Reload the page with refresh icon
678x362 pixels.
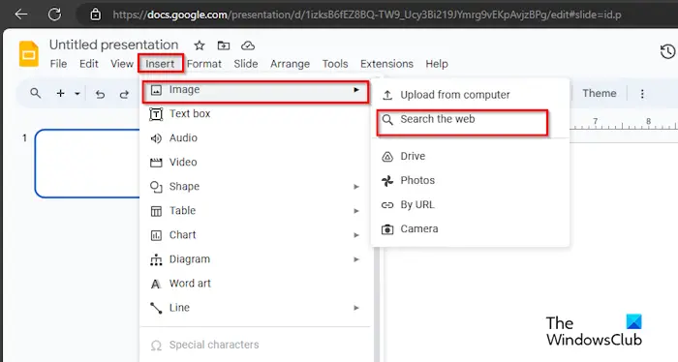point(54,15)
